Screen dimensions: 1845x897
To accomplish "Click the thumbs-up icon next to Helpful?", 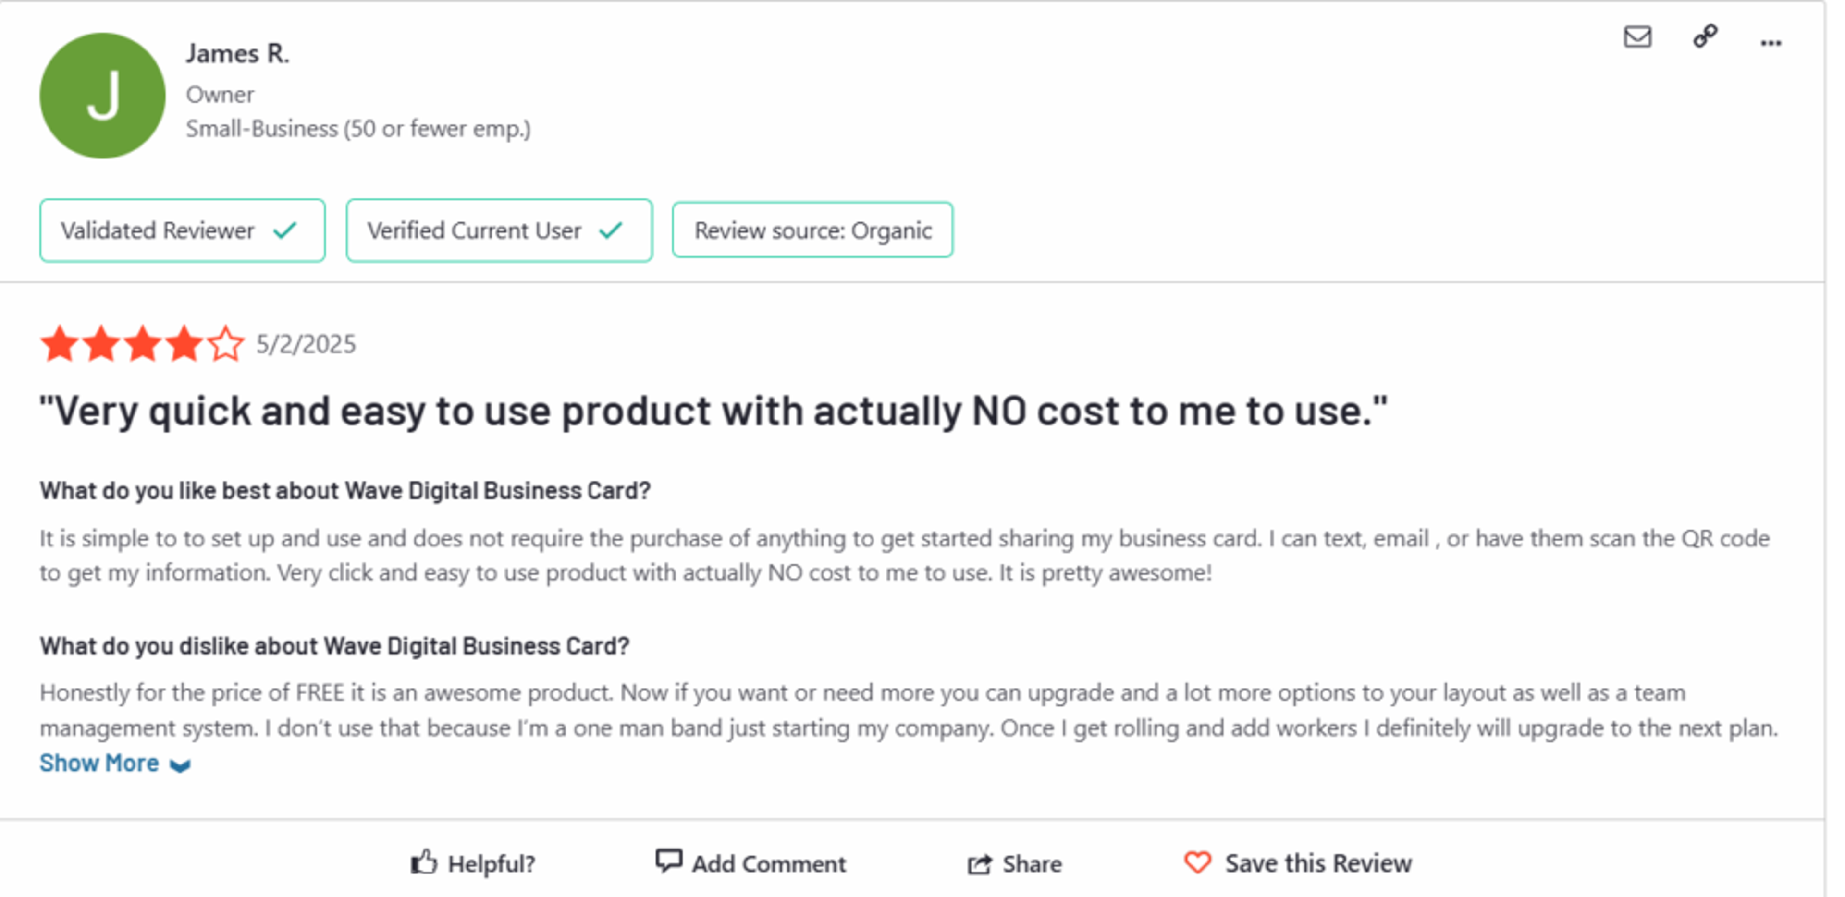I will (424, 862).
